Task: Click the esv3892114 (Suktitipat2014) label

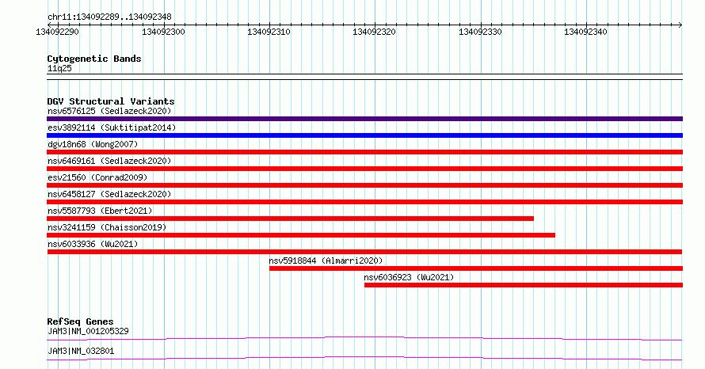Action: [112, 127]
